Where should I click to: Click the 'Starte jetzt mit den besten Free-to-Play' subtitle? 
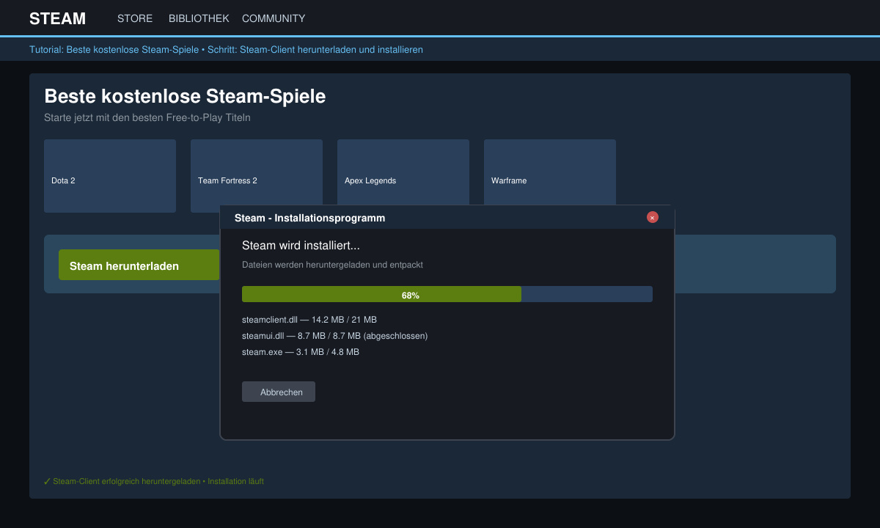tap(147, 118)
